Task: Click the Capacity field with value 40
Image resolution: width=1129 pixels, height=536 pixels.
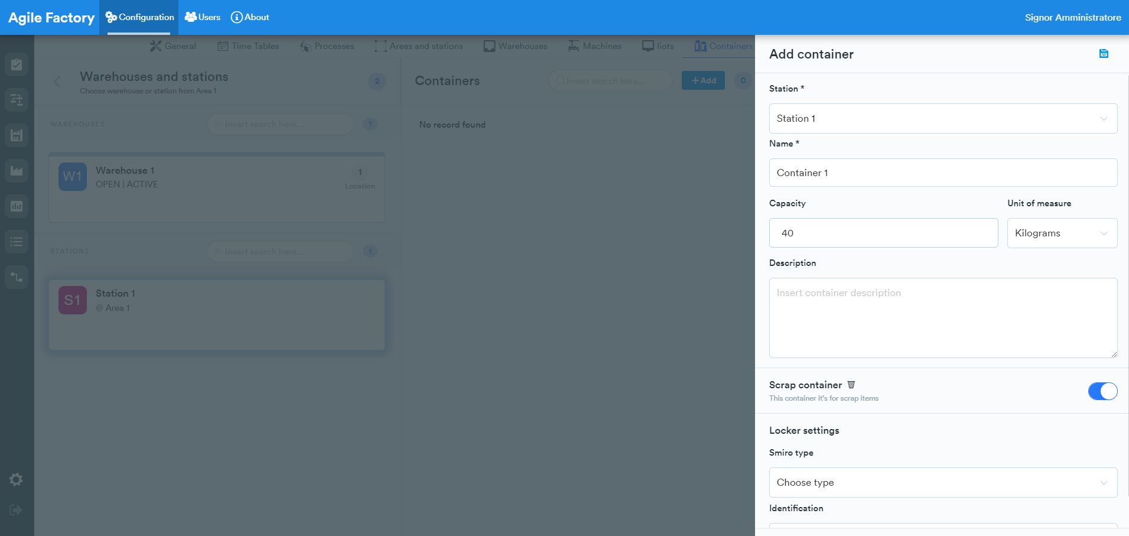Action: point(883,233)
